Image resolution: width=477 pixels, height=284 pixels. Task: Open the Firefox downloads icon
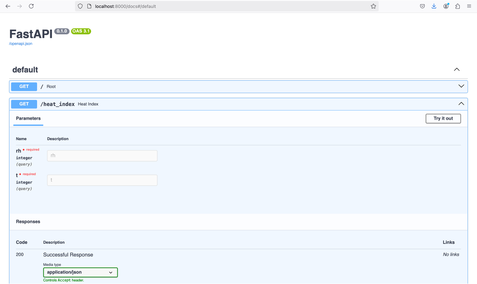(x=434, y=6)
